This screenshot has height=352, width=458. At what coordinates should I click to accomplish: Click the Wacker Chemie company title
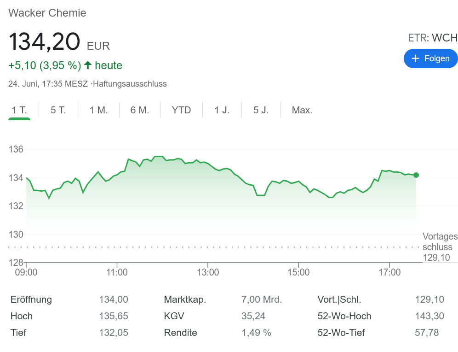(x=47, y=13)
